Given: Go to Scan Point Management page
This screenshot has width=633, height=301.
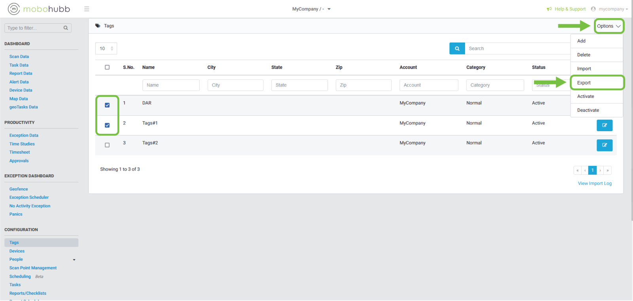Looking at the screenshot, I should click(33, 268).
